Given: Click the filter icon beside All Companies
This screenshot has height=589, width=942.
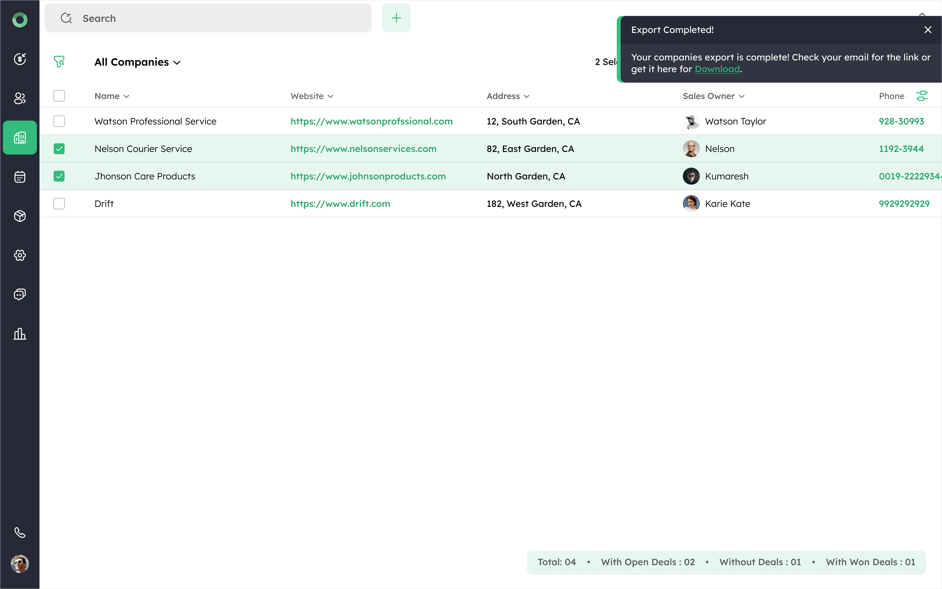Looking at the screenshot, I should coord(59,61).
